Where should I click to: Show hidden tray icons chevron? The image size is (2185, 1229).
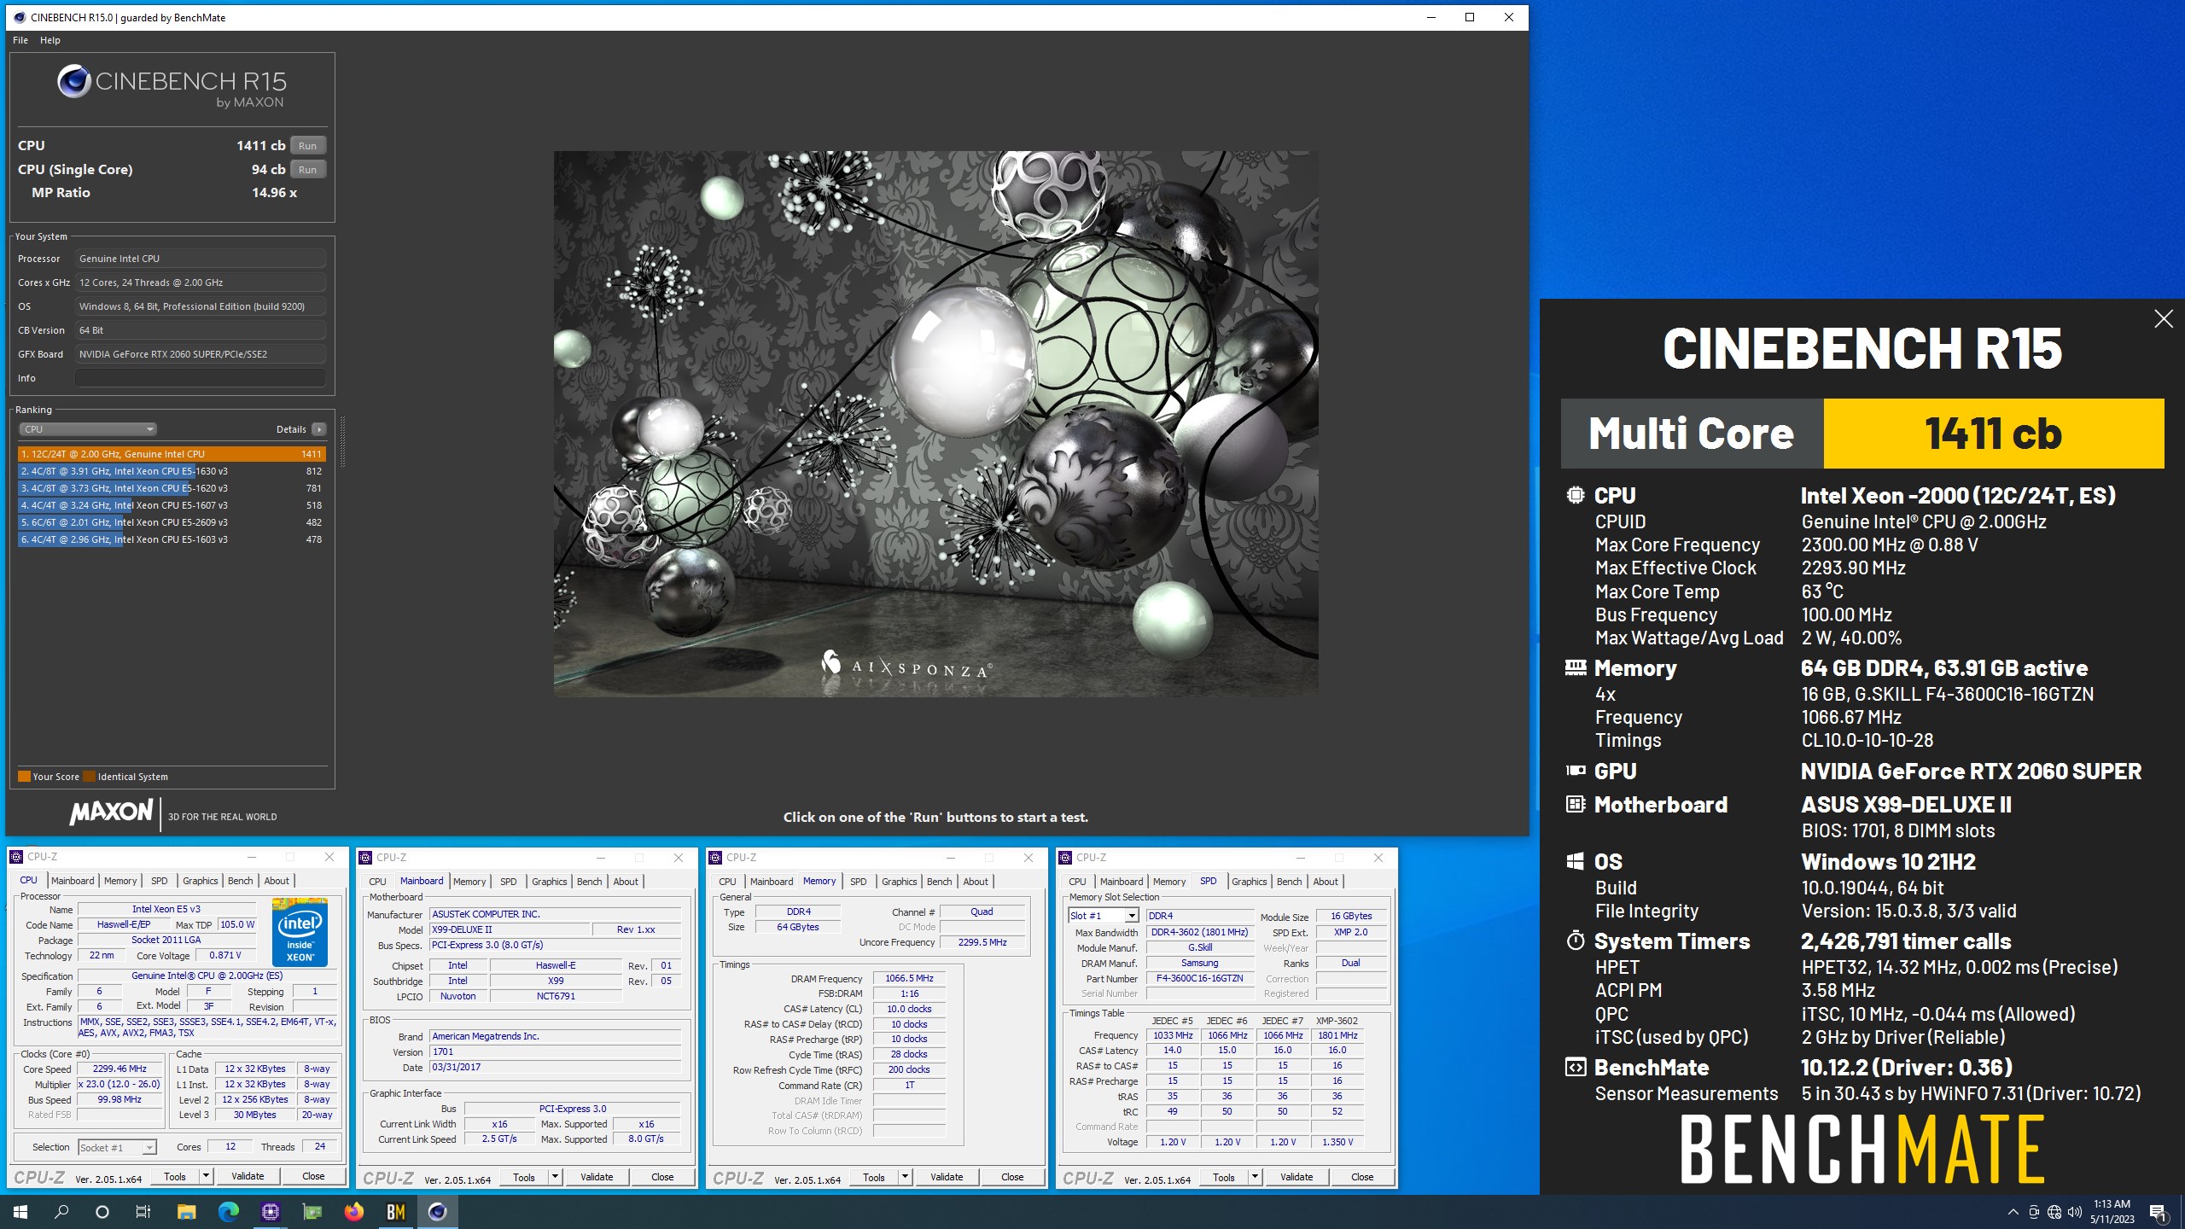point(2013,1212)
